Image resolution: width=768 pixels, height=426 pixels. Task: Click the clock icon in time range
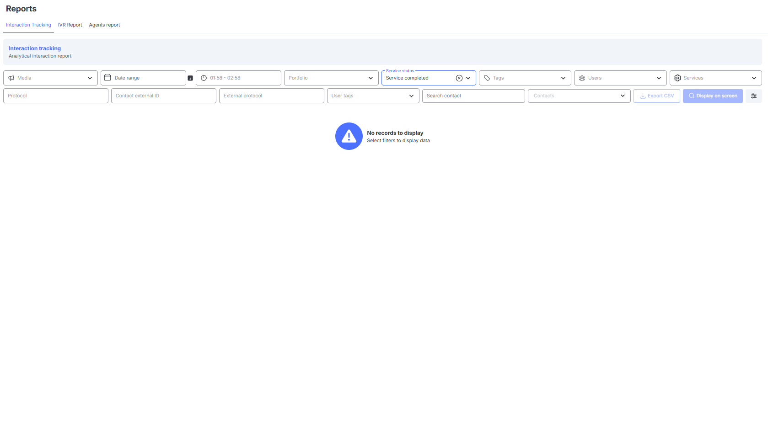coord(204,78)
